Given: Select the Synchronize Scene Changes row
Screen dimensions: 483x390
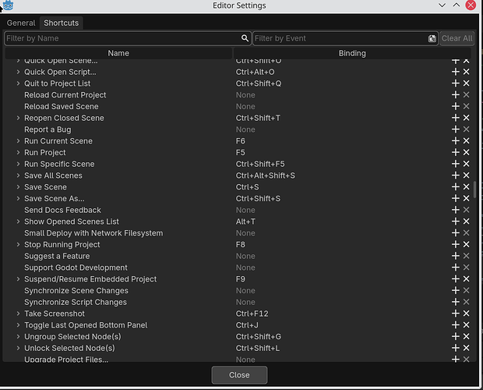Looking at the screenshot, I should (238, 290).
